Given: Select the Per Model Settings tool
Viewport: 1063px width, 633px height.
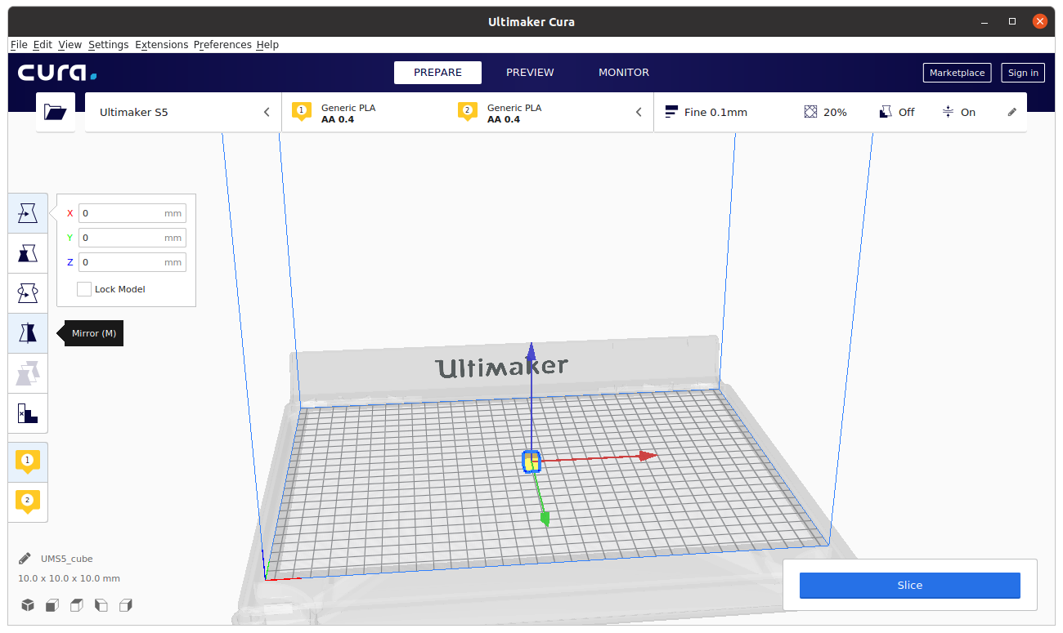Looking at the screenshot, I should click(28, 373).
